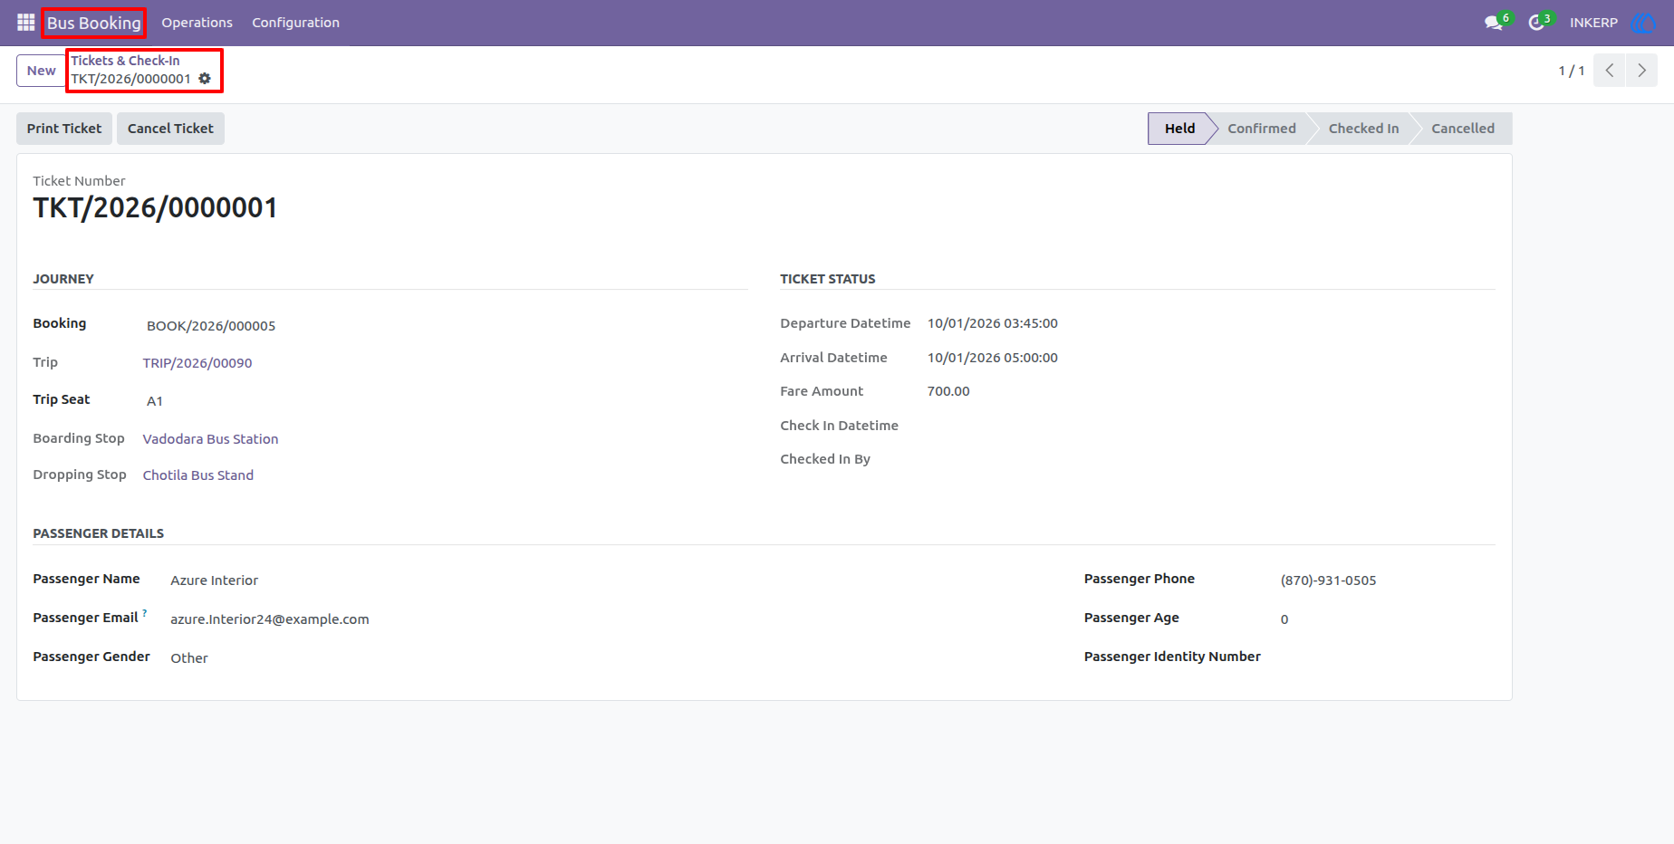Click the Cancel Ticket button

coord(170,129)
